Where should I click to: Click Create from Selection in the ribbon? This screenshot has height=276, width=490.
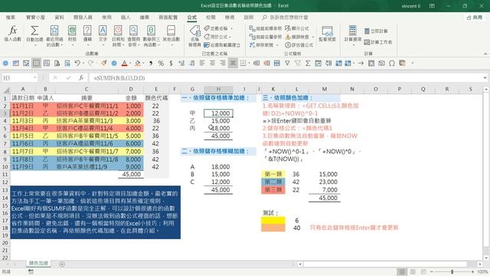pos(222,45)
